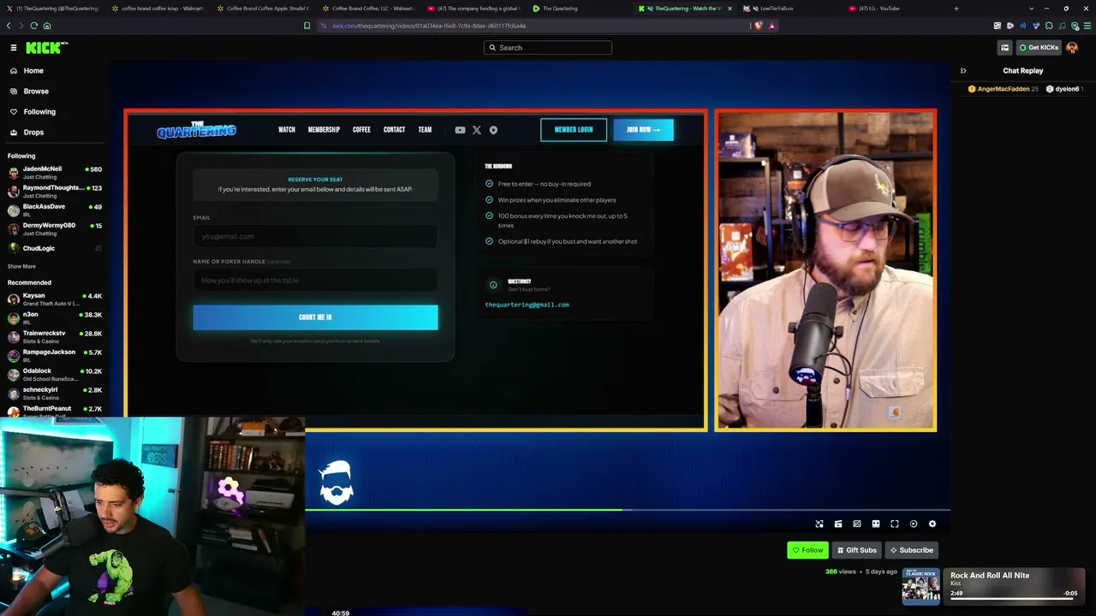Open a new browser tab

(x=956, y=9)
